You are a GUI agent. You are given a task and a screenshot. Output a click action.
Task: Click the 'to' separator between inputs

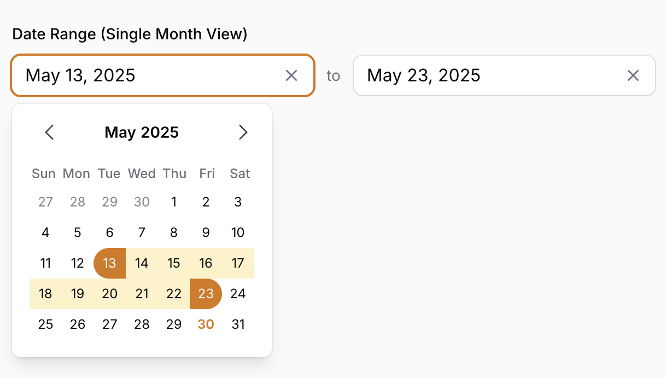(333, 76)
